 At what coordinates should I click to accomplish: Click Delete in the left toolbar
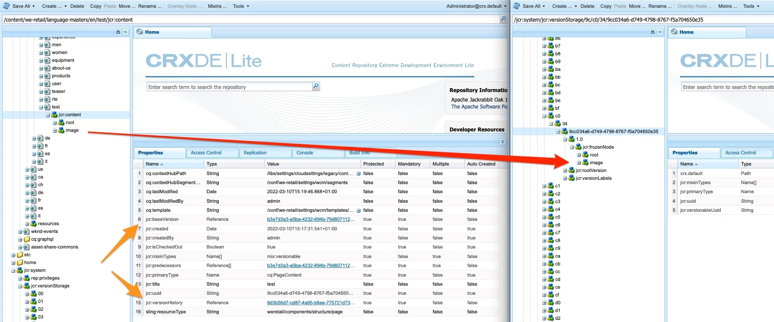(x=77, y=6)
